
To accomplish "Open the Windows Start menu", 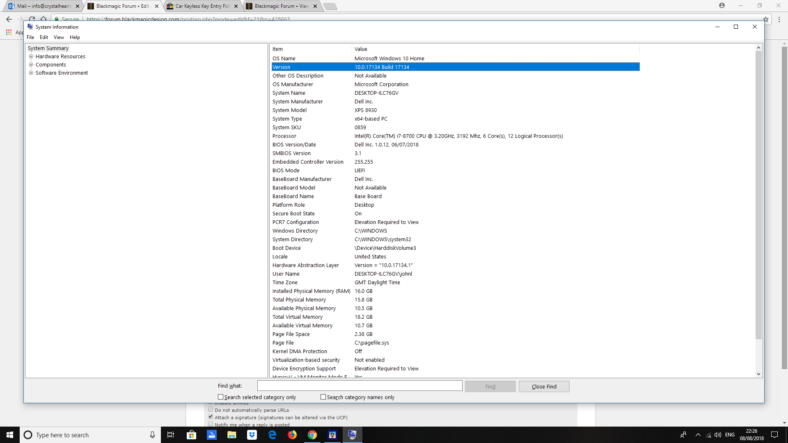I will pyautogui.click(x=10, y=435).
